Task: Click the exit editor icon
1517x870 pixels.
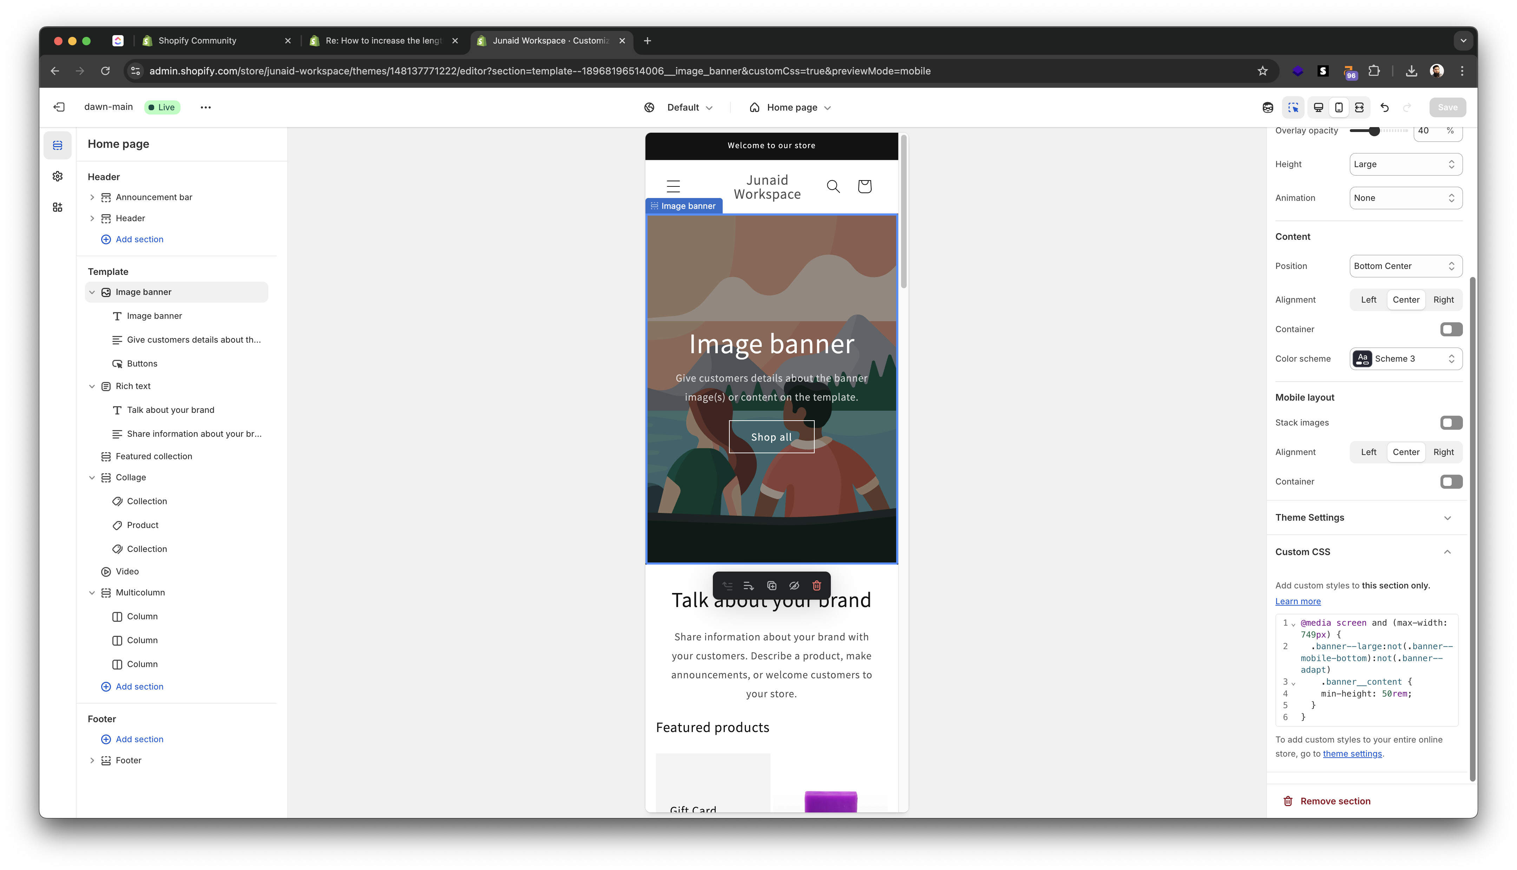Action: pyautogui.click(x=59, y=107)
